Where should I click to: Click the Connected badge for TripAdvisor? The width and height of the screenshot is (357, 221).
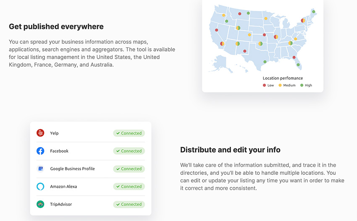coord(129,204)
